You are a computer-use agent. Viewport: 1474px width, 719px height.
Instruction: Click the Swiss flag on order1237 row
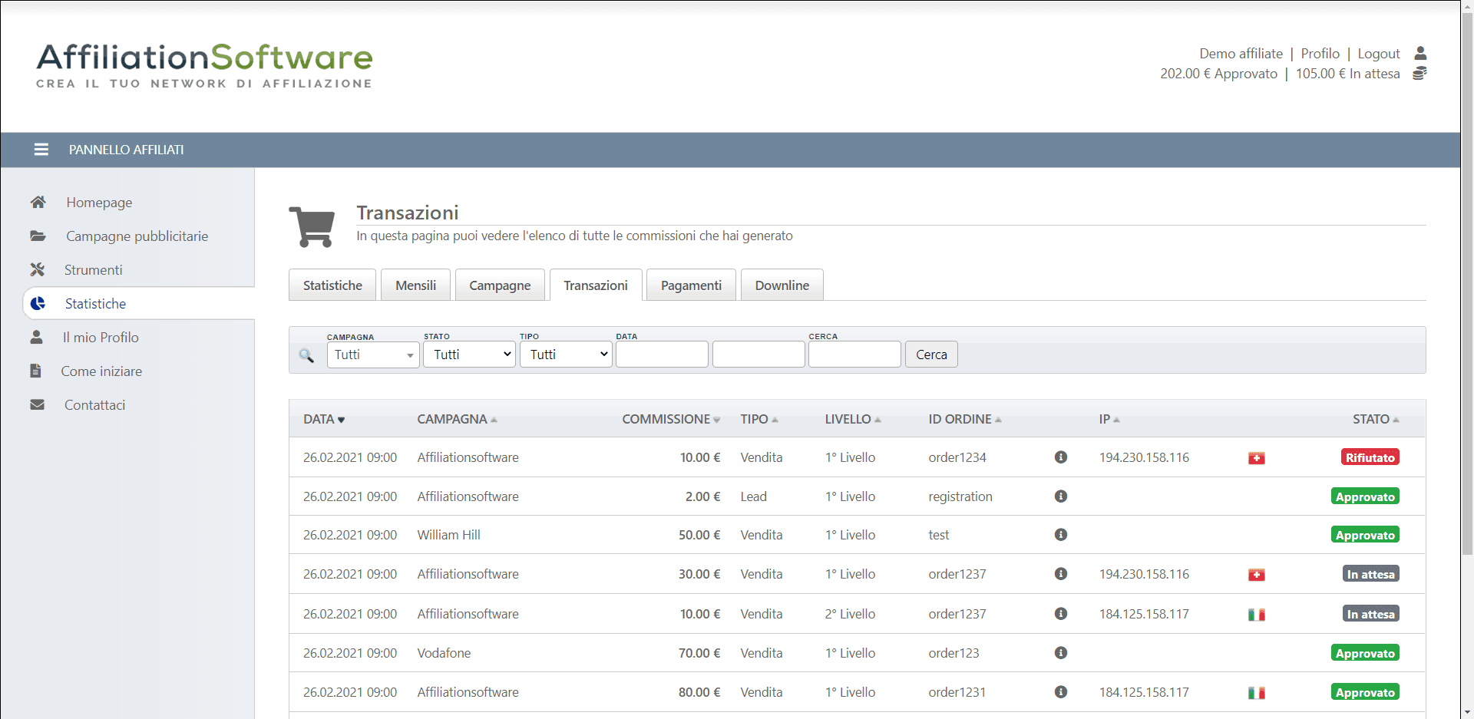[1256, 575]
